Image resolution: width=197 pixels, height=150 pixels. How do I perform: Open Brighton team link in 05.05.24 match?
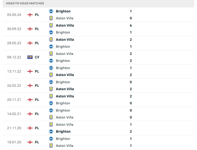tap(63, 11)
